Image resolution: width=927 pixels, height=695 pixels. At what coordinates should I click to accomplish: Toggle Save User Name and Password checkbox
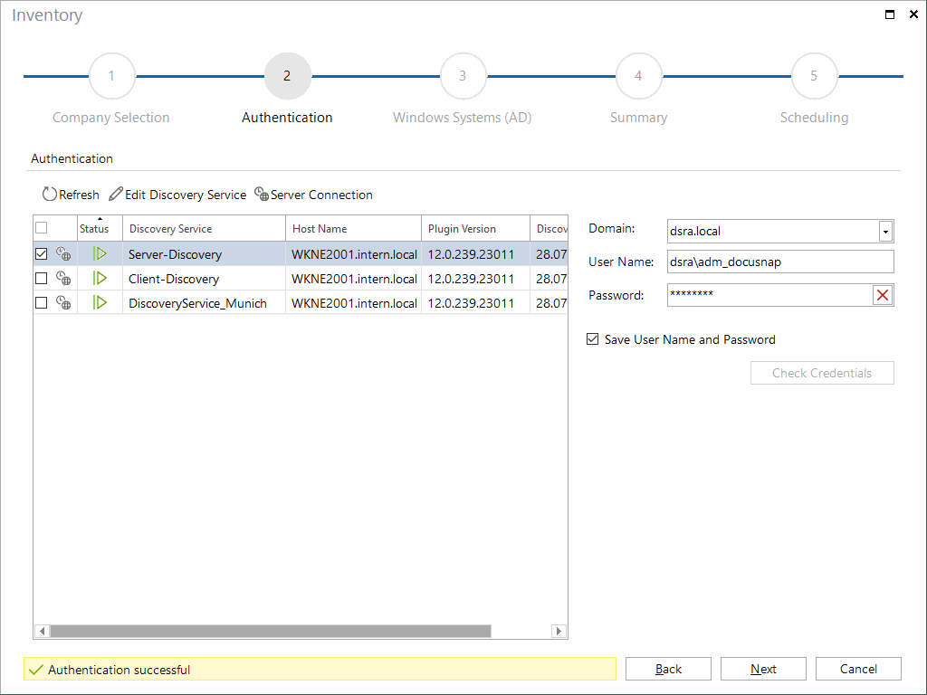[x=592, y=339]
